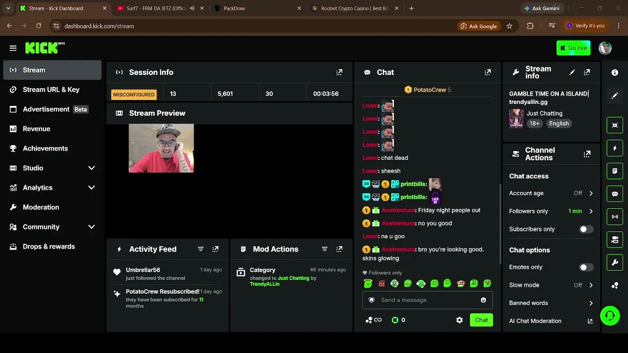Filter the Activity Feed list
Screen dimensions: 628x353
click(201, 249)
